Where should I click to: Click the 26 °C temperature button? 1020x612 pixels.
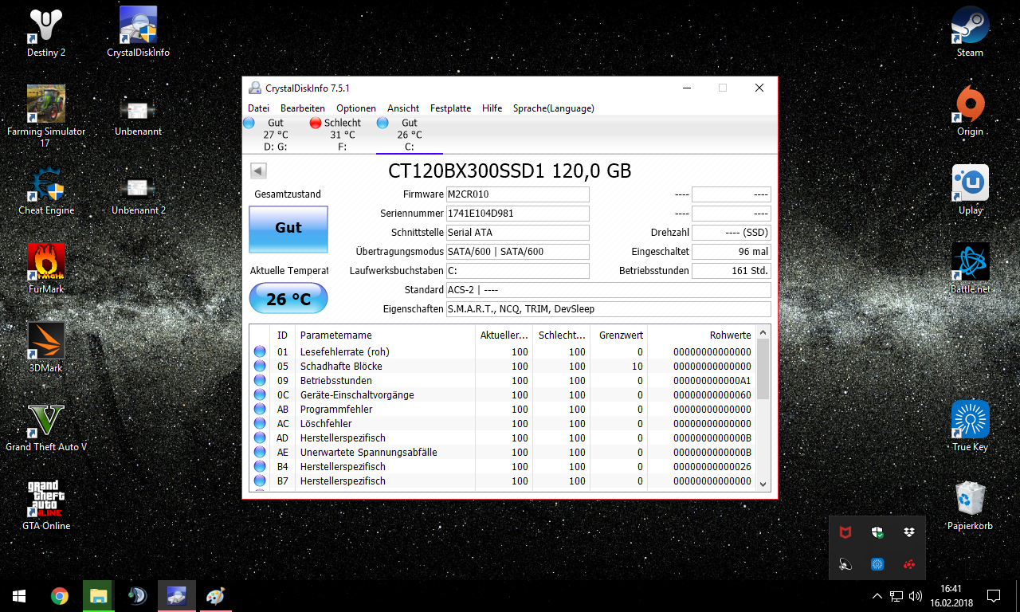(288, 299)
